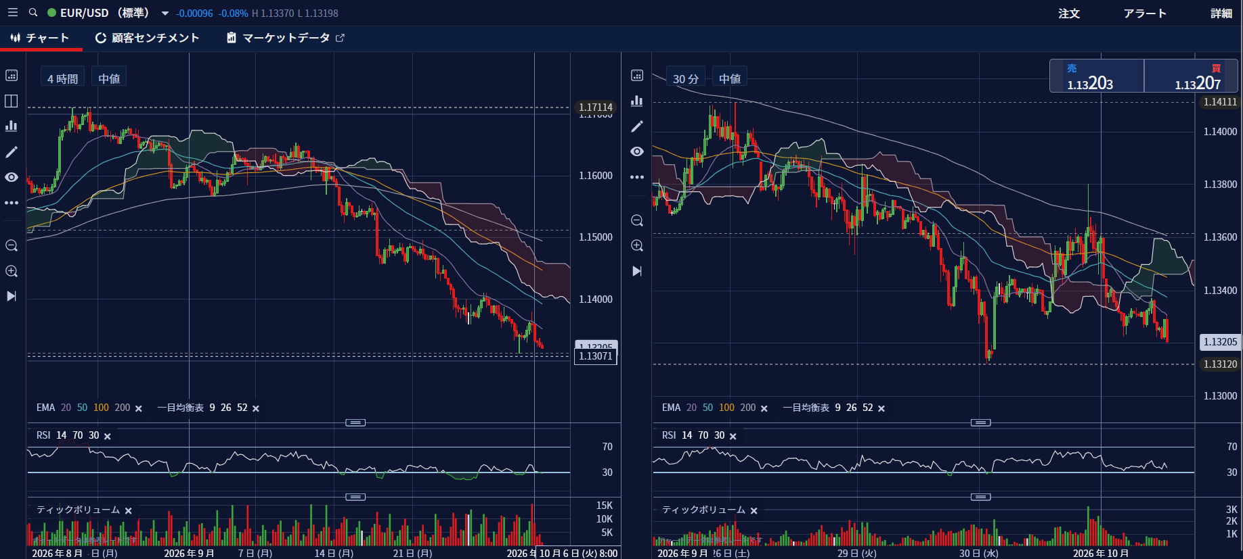
Task: Grab the right chart volume pane resize handle
Action: [981, 497]
